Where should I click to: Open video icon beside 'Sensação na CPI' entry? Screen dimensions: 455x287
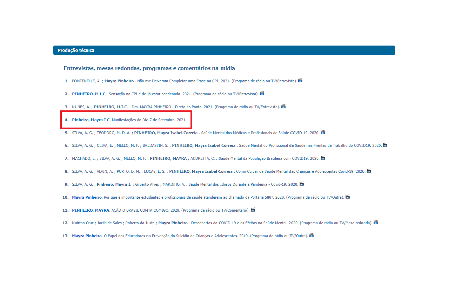click(x=262, y=94)
